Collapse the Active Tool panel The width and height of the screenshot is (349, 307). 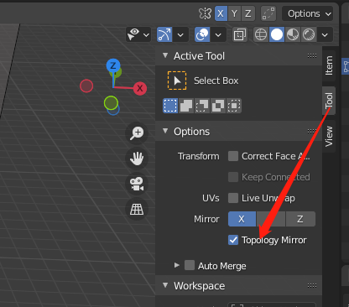coord(165,55)
